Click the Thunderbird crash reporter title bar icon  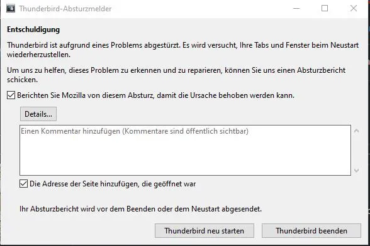click(10, 9)
